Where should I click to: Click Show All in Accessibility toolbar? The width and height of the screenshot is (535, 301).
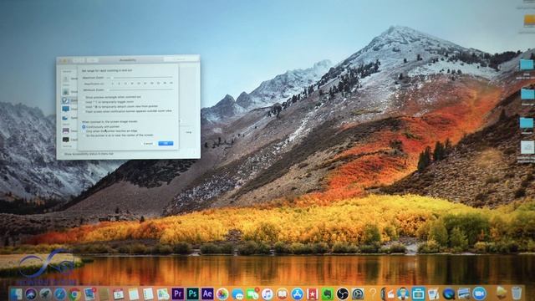tap(92, 60)
